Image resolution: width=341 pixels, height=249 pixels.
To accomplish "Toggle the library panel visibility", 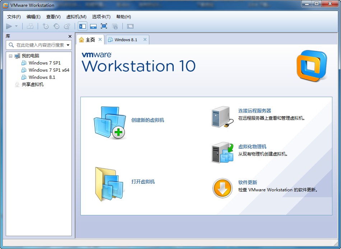I will 81,26.
